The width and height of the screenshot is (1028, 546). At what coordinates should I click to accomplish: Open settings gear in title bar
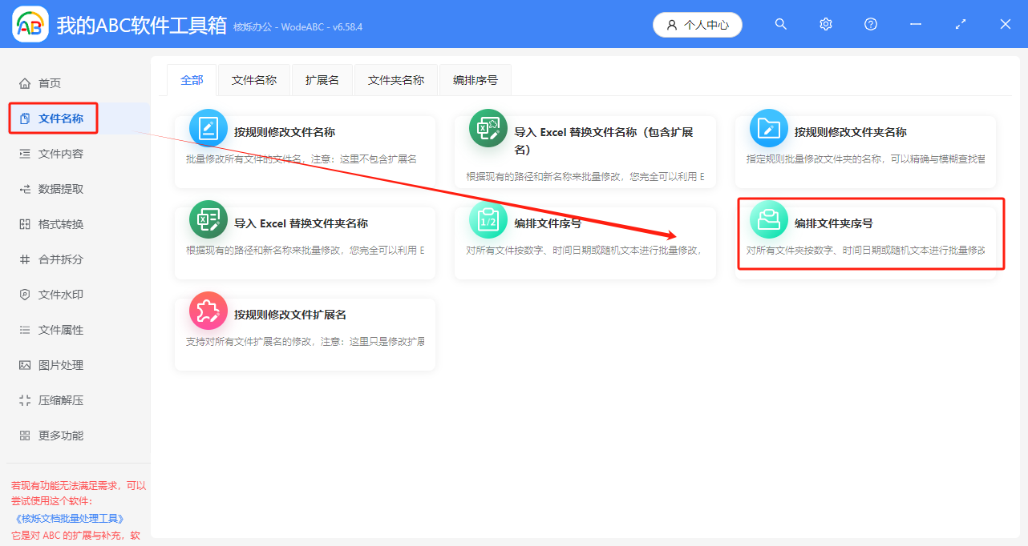pyautogui.click(x=826, y=25)
